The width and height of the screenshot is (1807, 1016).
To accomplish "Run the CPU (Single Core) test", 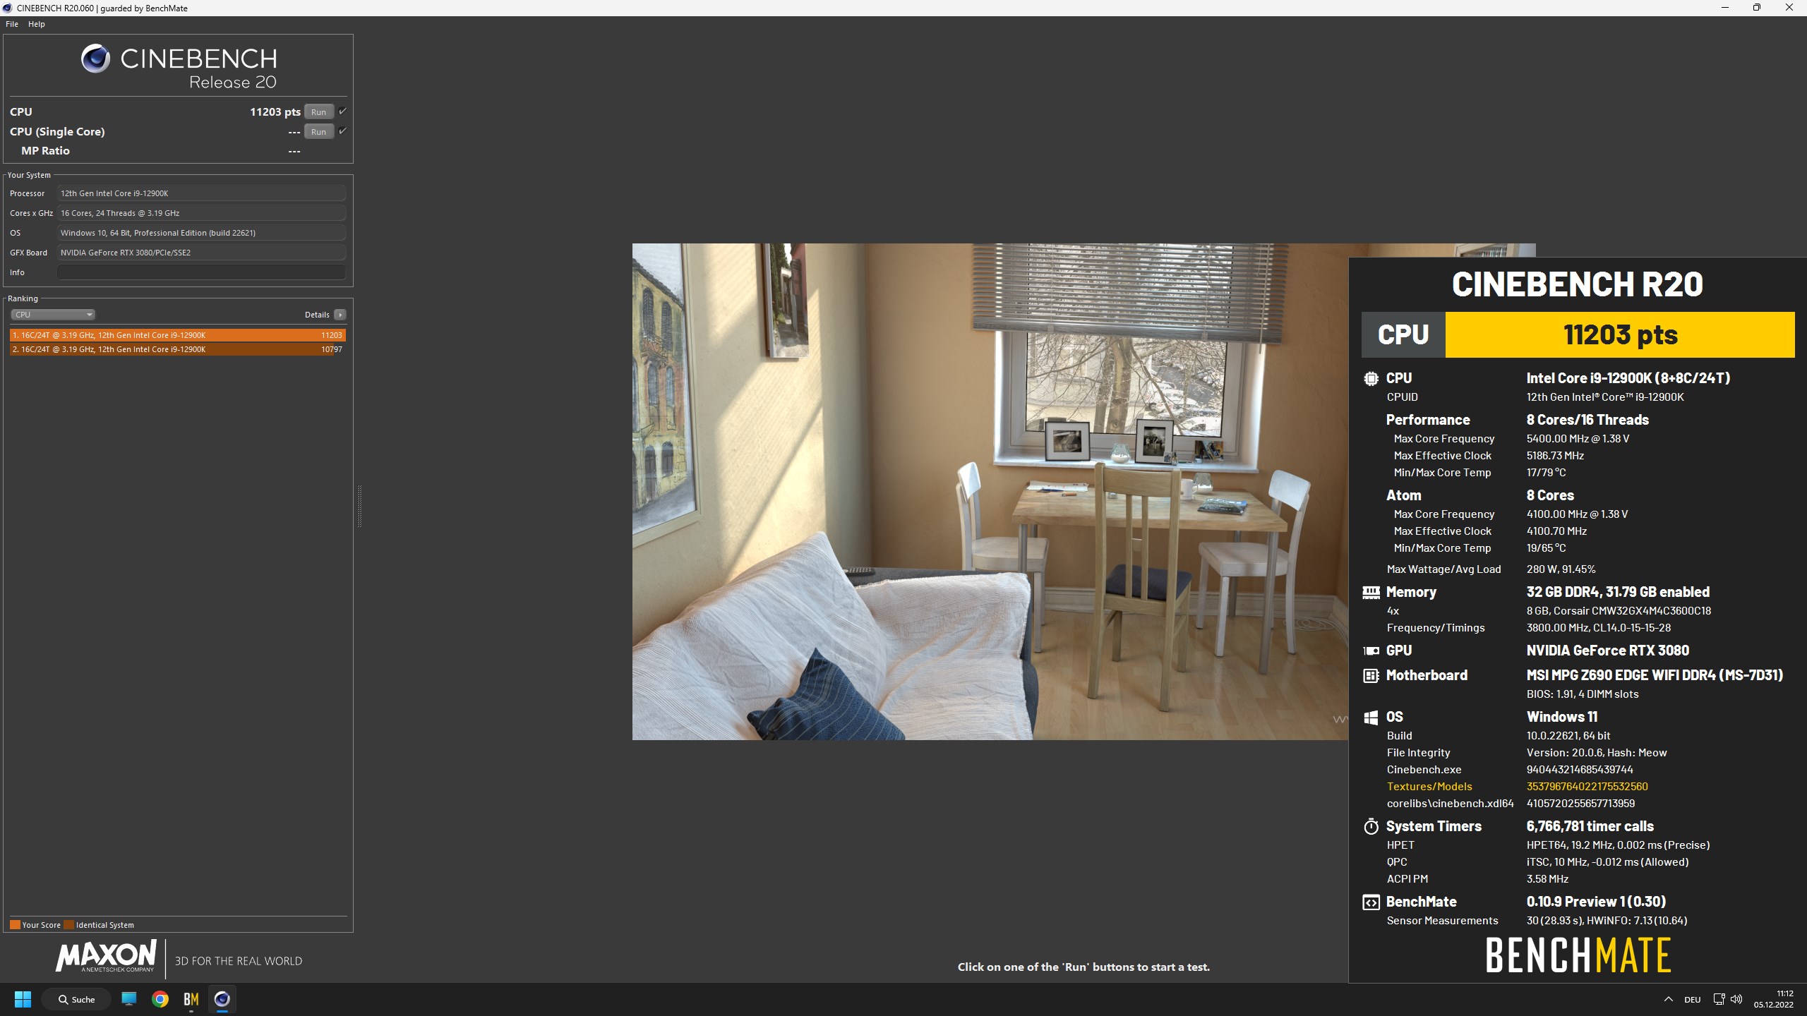I will point(318,131).
